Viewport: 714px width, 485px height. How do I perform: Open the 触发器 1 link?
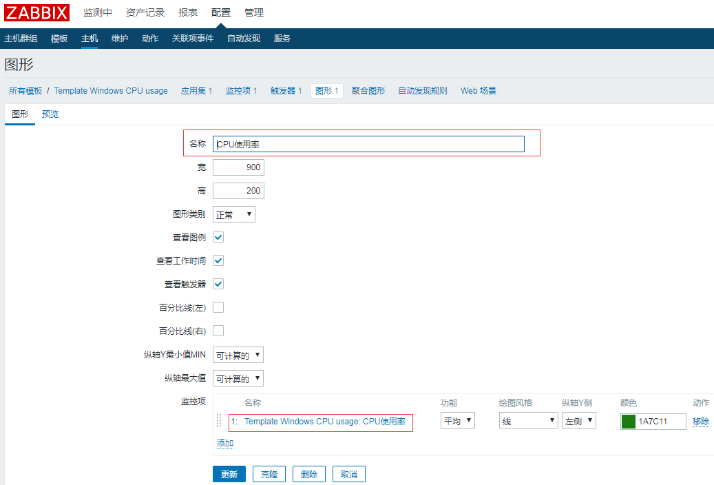coord(286,91)
